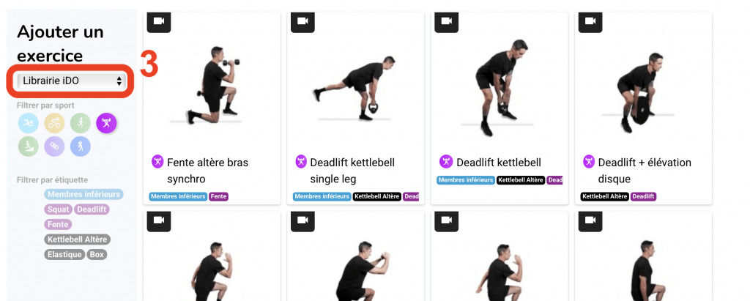This screenshot has width=750, height=301.
Task: Filter by trail running uphill icon
Action: pyautogui.click(x=29, y=146)
